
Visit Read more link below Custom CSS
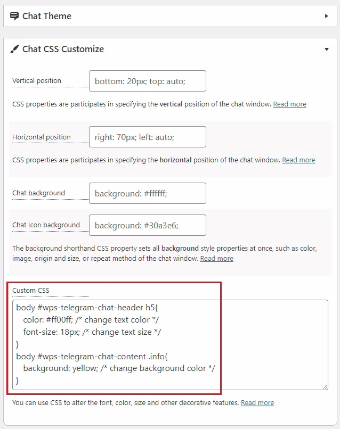tap(257, 403)
